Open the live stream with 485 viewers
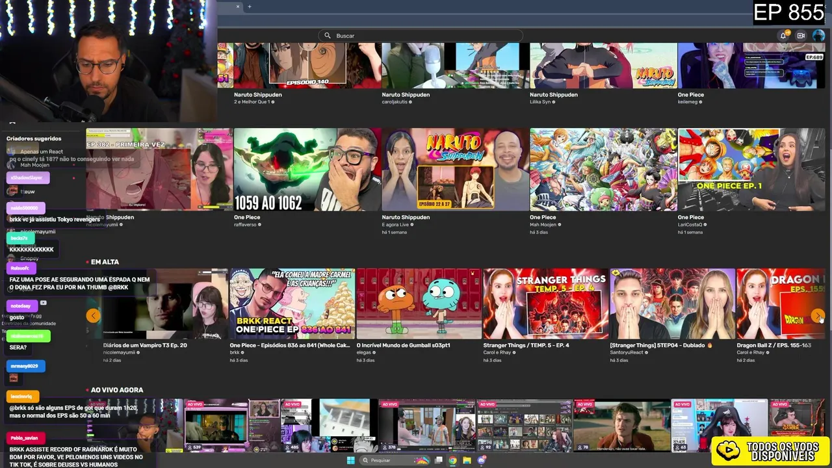Viewport: 832px width, 468px height. click(x=329, y=426)
